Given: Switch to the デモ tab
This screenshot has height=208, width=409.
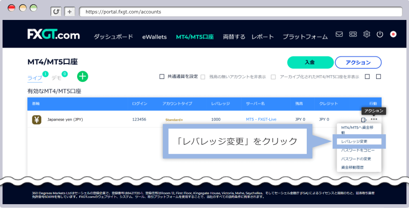Looking at the screenshot, I should pos(57,78).
